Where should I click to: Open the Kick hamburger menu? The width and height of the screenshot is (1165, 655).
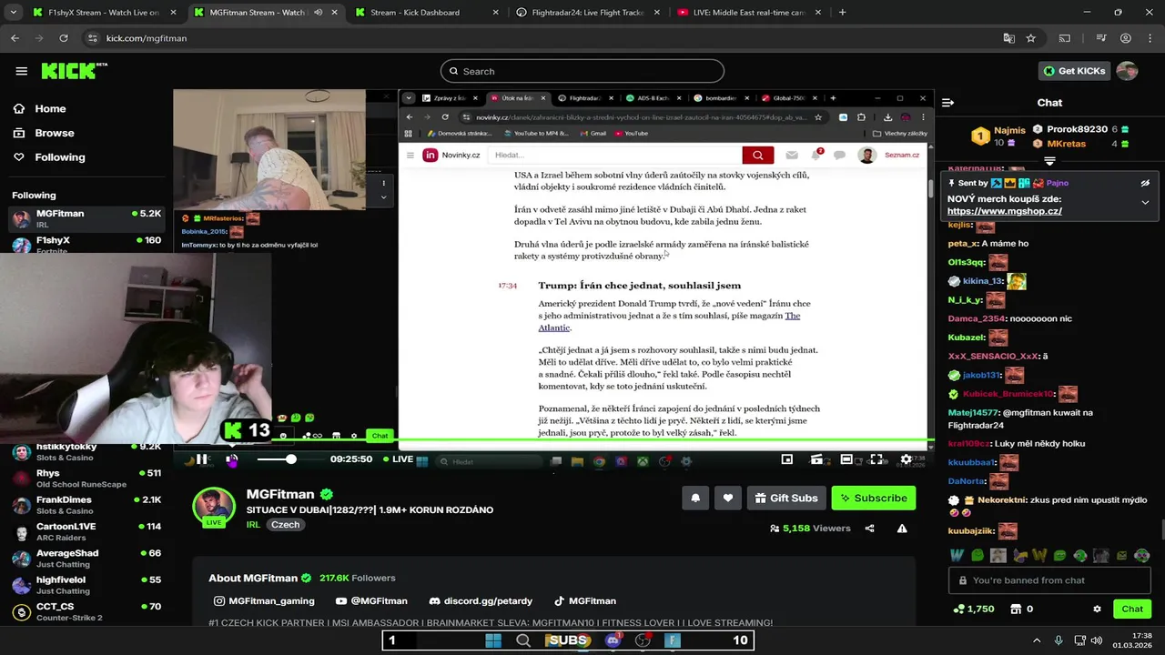(x=21, y=71)
